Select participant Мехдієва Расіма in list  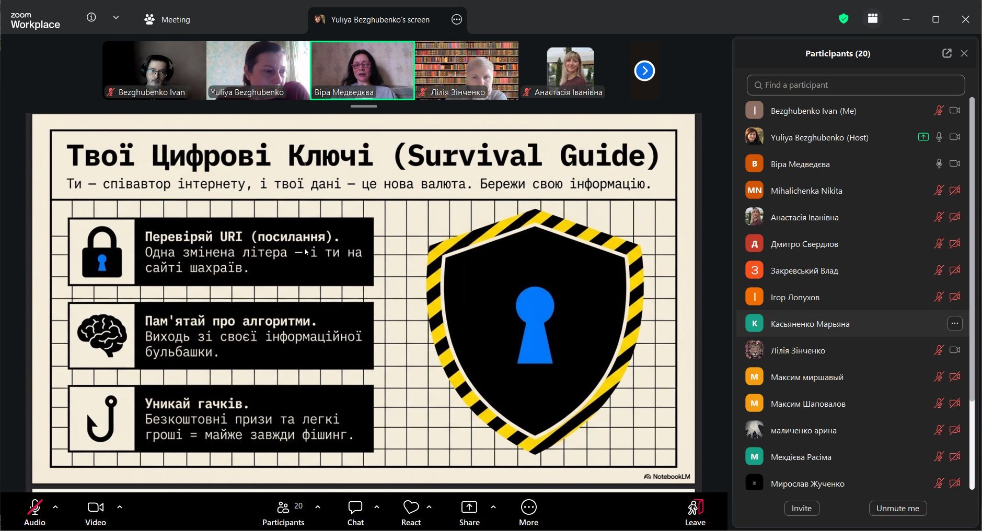pos(852,457)
